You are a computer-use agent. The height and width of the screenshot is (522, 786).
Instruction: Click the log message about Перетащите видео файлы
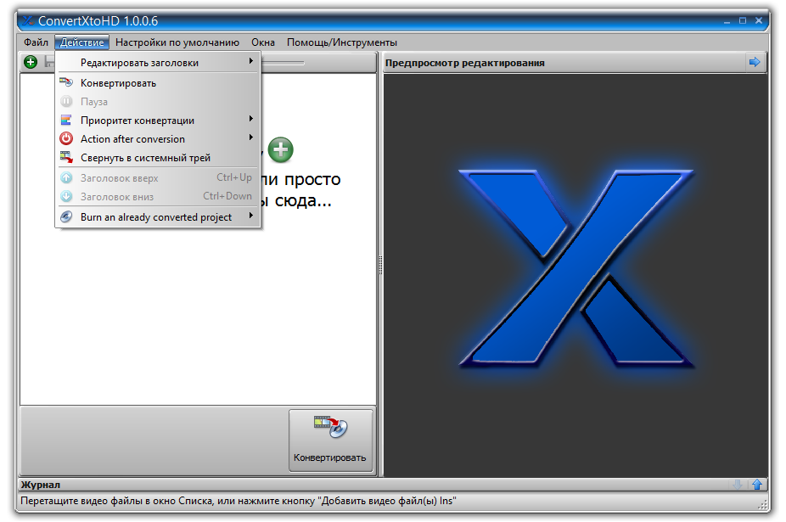click(239, 501)
